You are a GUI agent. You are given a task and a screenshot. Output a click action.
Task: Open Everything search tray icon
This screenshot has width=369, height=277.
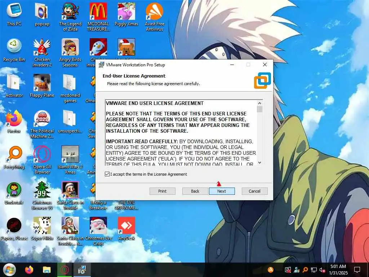click(305, 270)
